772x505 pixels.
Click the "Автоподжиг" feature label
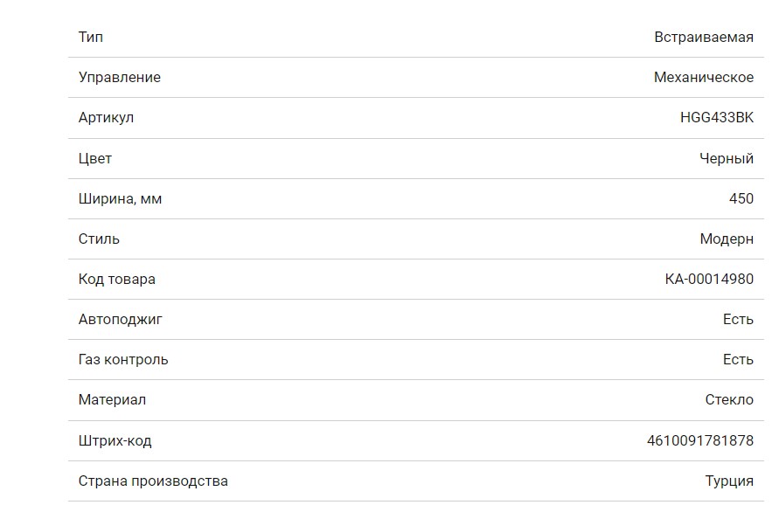pos(121,320)
